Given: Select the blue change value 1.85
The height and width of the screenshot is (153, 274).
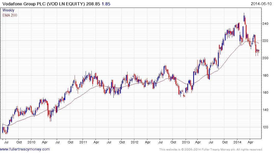Looking at the screenshot, I should 106,4.
